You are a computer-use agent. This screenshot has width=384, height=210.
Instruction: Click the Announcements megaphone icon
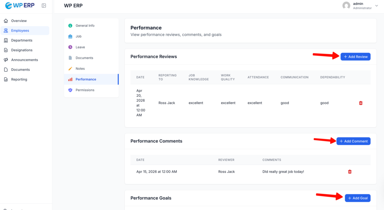pos(6,60)
